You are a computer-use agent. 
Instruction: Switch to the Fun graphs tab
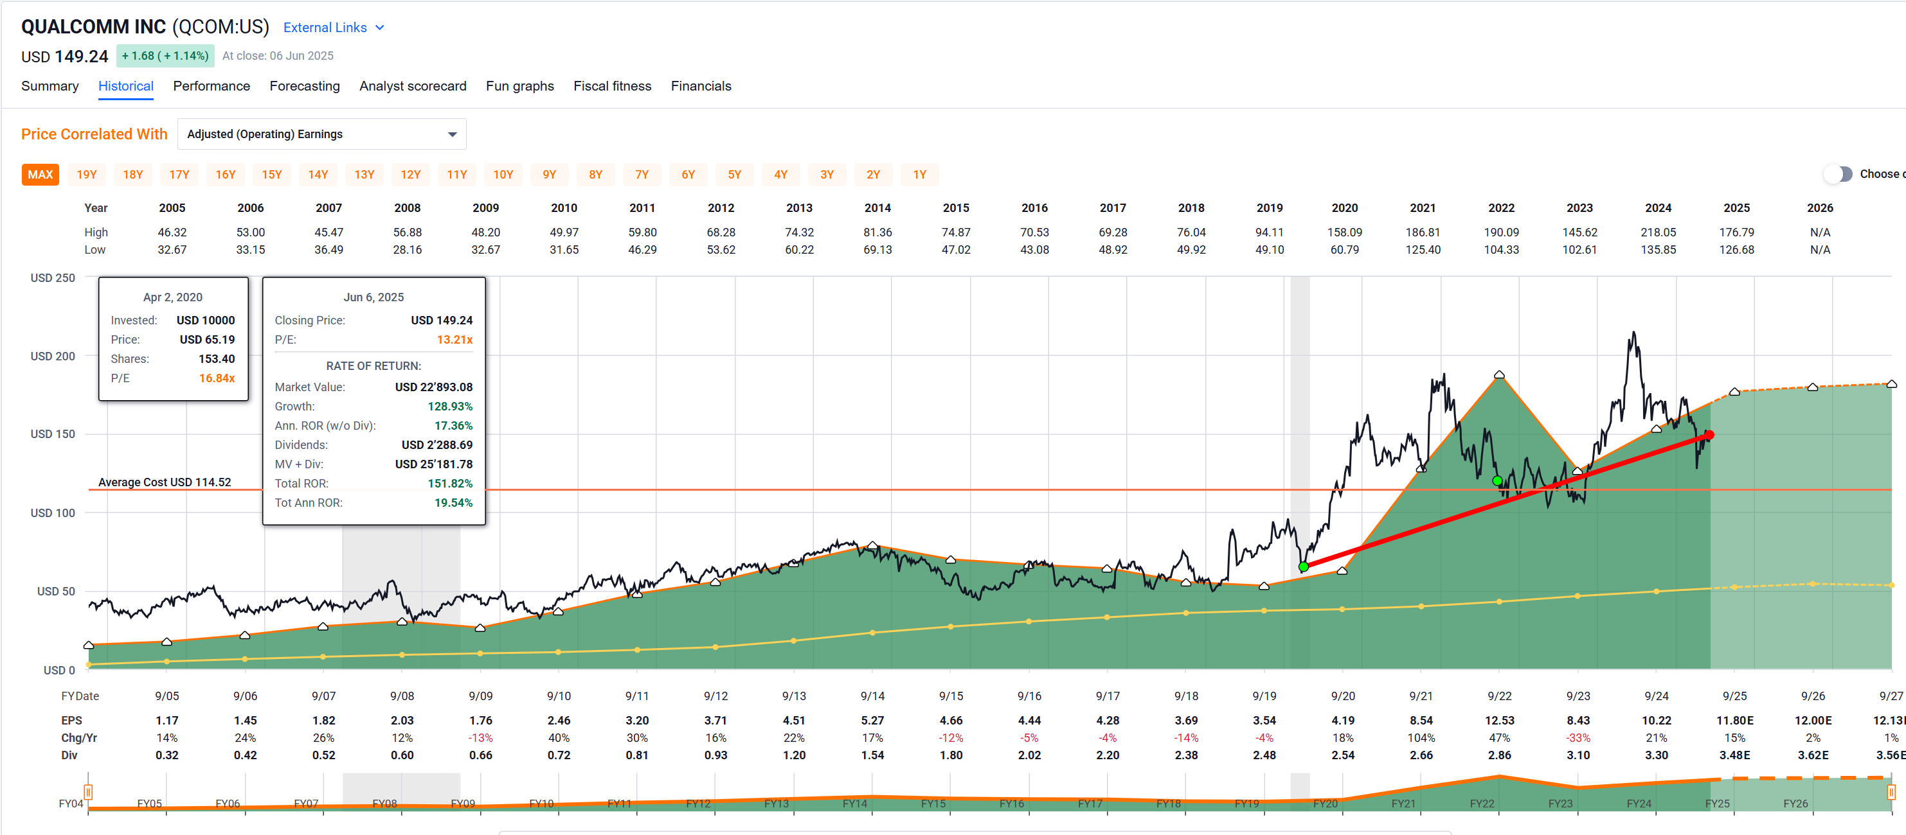pos(520,86)
